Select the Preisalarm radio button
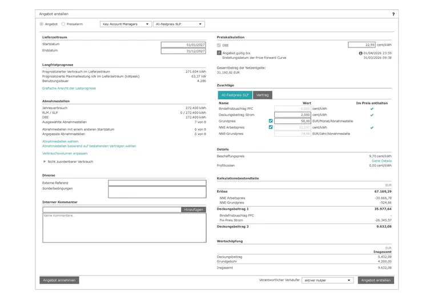This screenshot has height=307, width=434. (63, 24)
